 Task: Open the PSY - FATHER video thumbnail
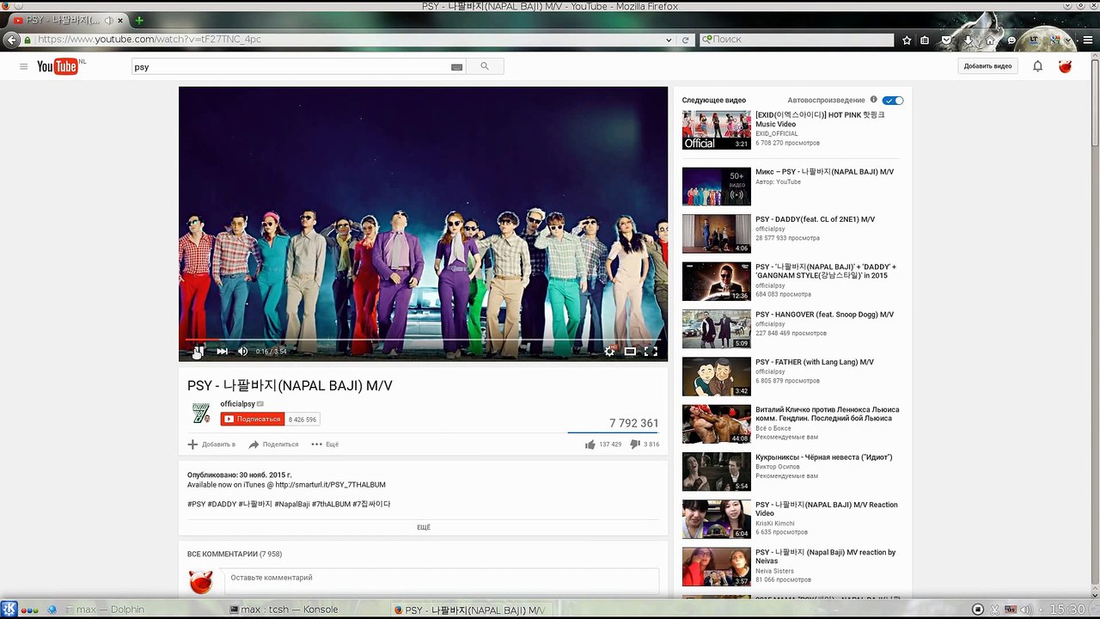(x=716, y=377)
